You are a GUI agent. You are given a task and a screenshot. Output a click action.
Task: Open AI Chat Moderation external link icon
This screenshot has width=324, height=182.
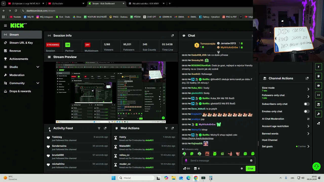point(308,119)
